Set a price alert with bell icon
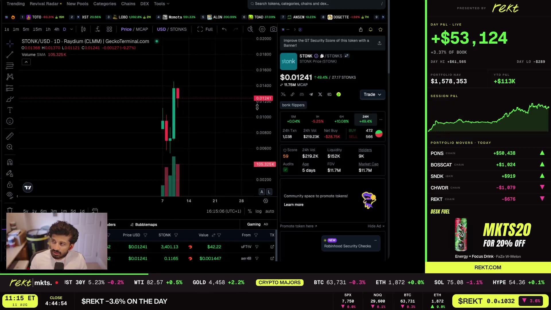Image resolution: width=551 pixels, height=310 pixels. (370, 30)
